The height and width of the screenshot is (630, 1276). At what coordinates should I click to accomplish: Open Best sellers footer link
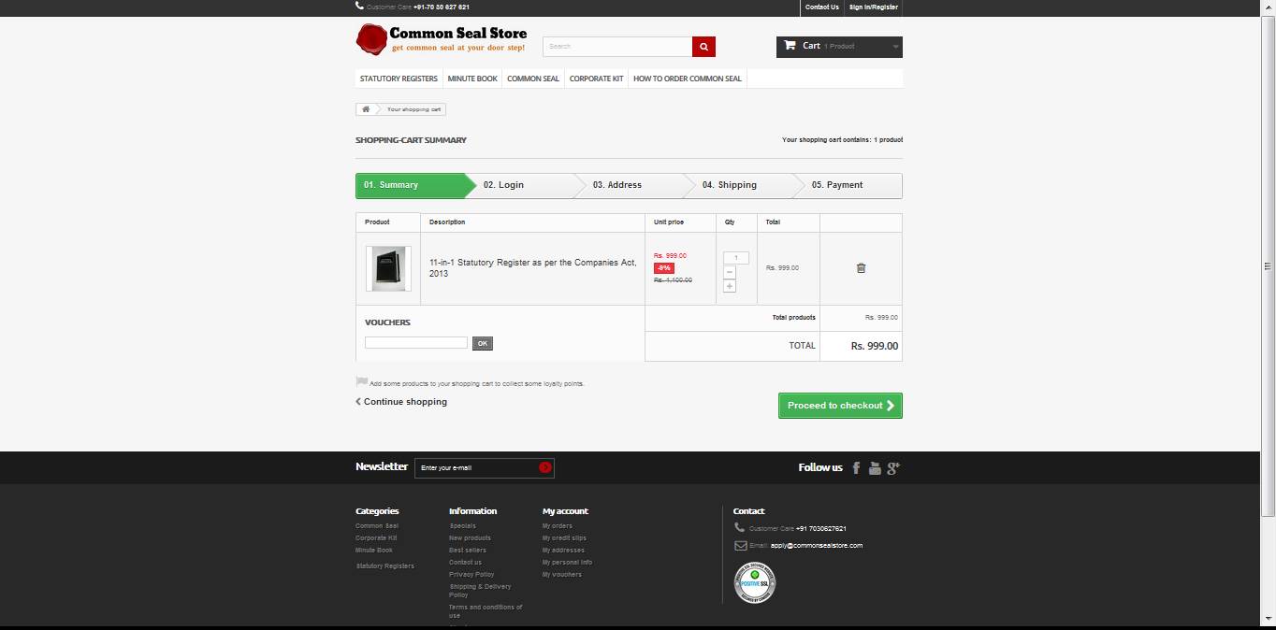(x=468, y=551)
